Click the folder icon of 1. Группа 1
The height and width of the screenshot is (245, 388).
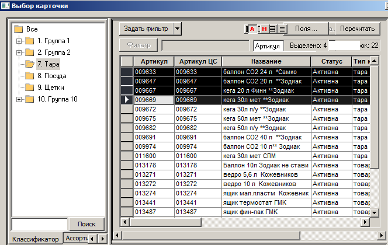[x=29, y=41]
